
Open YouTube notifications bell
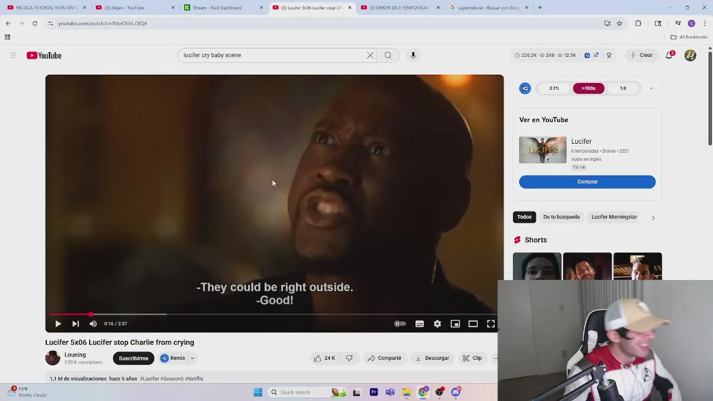click(x=669, y=55)
